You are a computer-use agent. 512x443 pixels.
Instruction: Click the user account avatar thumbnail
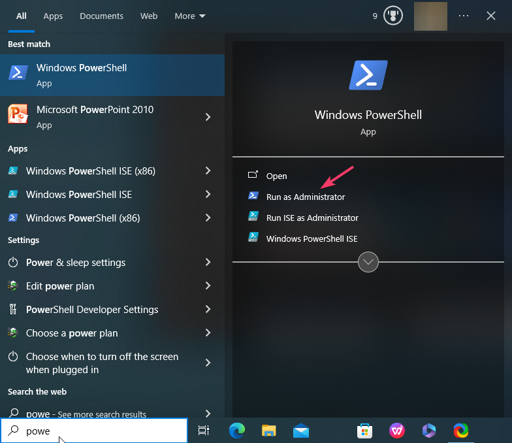tap(430, 16)
